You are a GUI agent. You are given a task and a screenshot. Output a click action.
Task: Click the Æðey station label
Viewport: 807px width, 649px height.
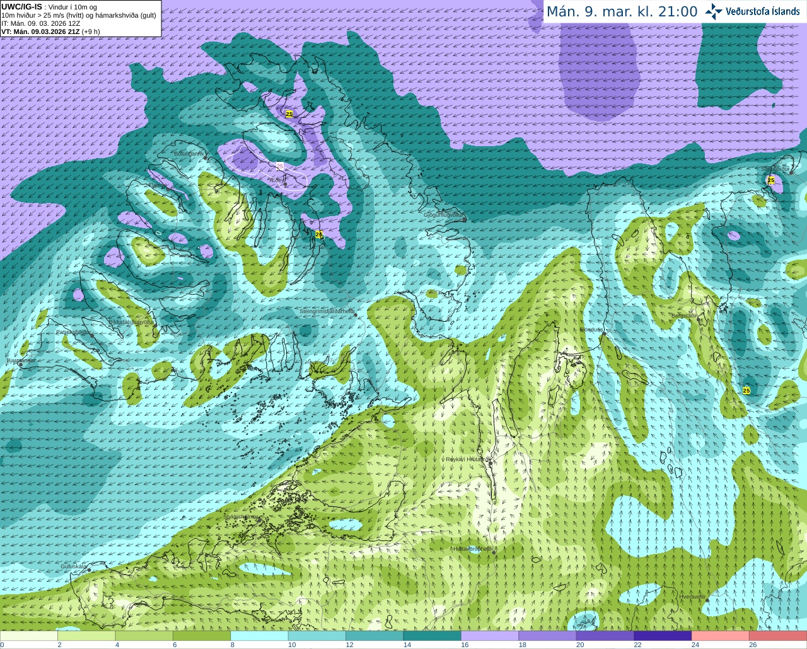(x=276, y=180)
